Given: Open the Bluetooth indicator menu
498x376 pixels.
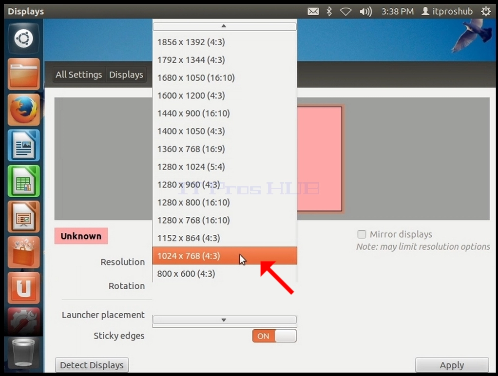Looking at the screenshot, I should (329, 11).
